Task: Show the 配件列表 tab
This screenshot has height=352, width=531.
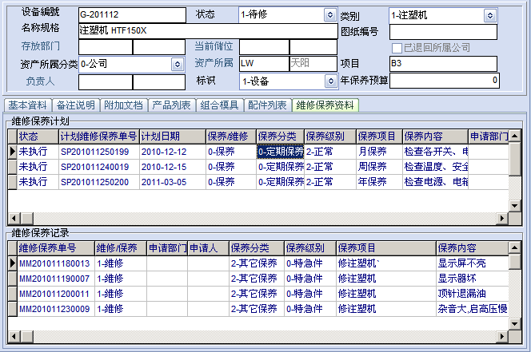Action: (x=267, y=105)
